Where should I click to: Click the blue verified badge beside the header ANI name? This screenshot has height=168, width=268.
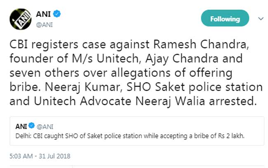coord(57,14)
